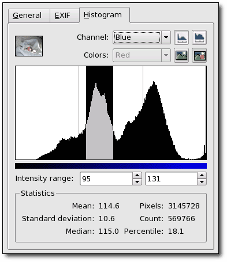The height and width of the screenshot is (262, 227).
Task: Click the minimum intensity field showing 95
Action: pyautogui.click(x=106, y=179)
